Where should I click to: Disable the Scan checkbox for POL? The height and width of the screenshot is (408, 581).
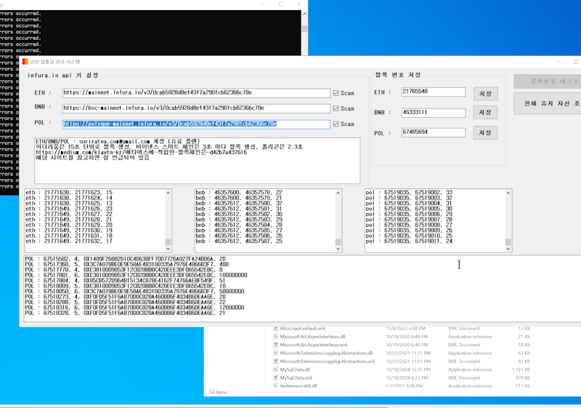pos(336,124)
